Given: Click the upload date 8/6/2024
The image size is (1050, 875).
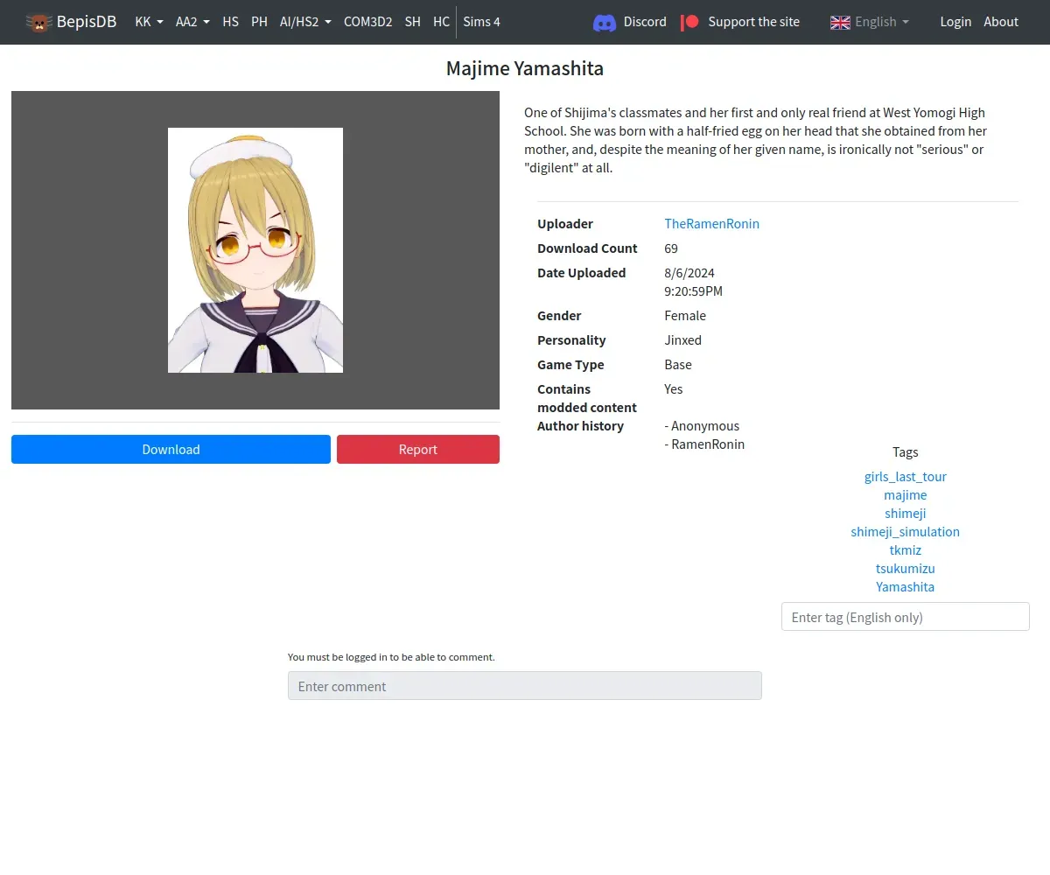Looking at the screenshot, I should point(689,273).
